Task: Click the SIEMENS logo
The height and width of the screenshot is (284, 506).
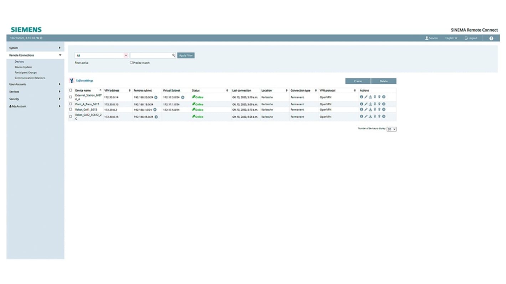Action: coord(26,30)
